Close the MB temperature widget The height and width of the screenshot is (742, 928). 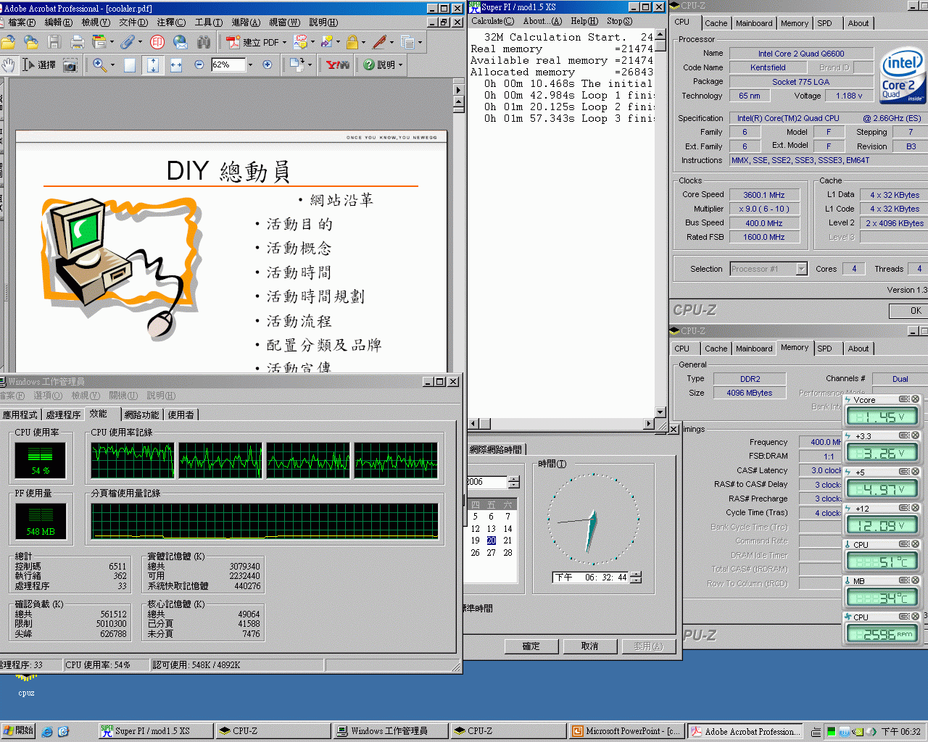[x=915, y=580]
